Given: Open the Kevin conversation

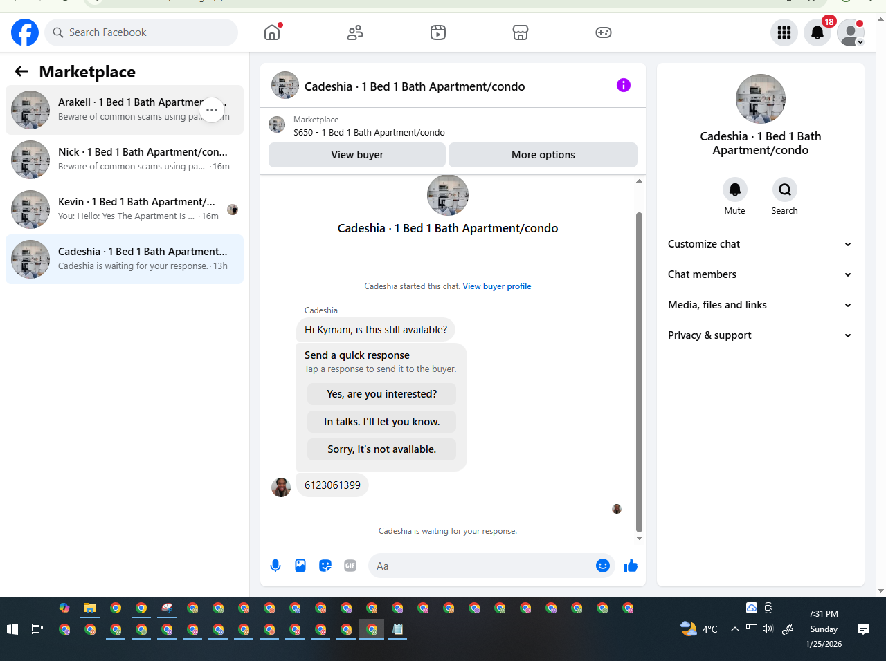Looking at the screenshot, I should pyautogui.click(x=125, y=210).
